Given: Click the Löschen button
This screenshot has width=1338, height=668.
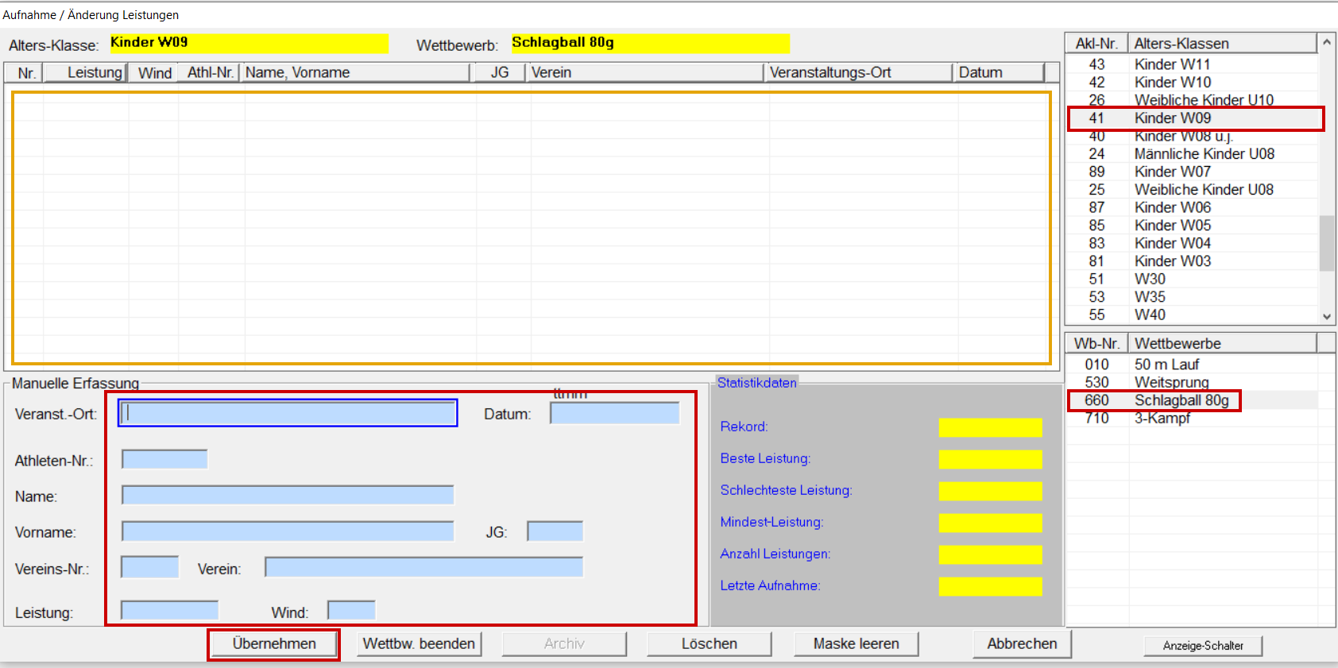Looking at the screenshot, I should pos(709,644).
